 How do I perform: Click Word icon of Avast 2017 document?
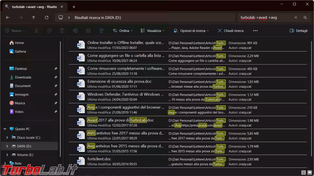81,122
